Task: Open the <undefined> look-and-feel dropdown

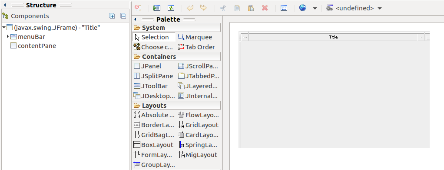Action: 354,8
